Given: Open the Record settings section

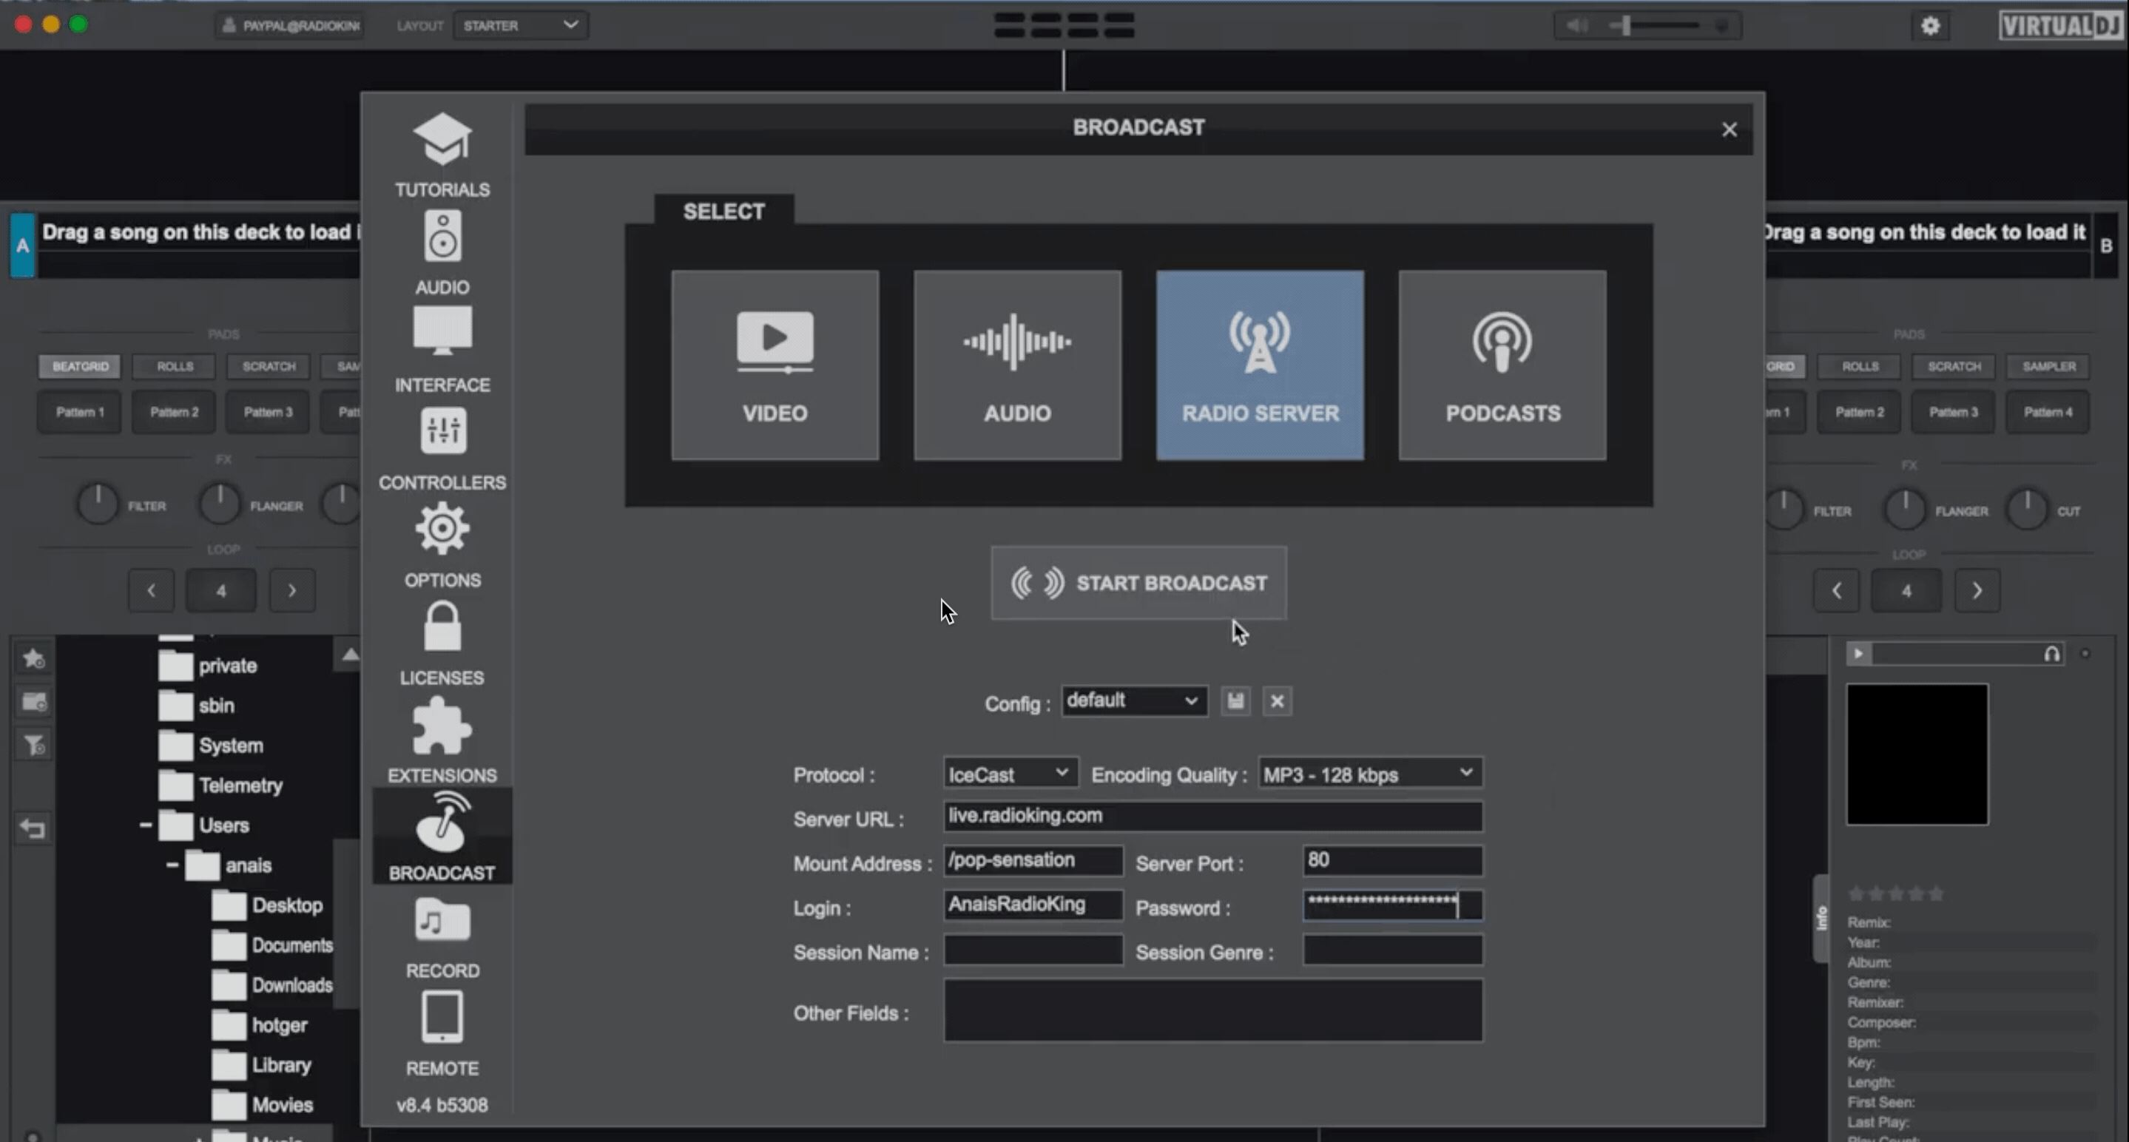Looking at the screenshot, I should 442,937.
